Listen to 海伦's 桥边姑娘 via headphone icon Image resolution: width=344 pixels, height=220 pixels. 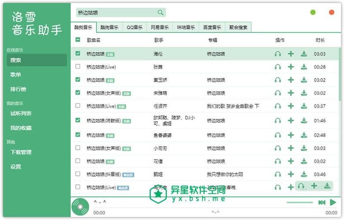click(278, 54)
